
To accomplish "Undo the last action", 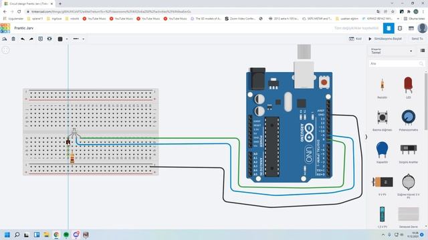I will point(23,39).
